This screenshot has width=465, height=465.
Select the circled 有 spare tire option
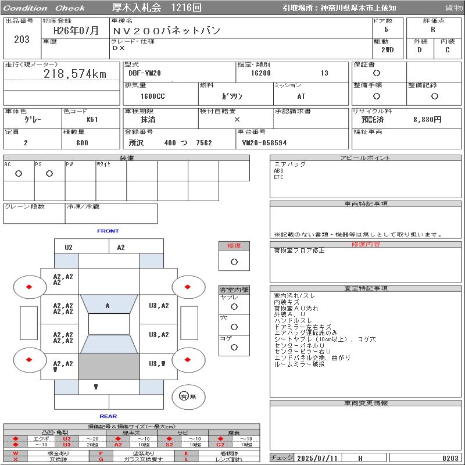(184, 396)
